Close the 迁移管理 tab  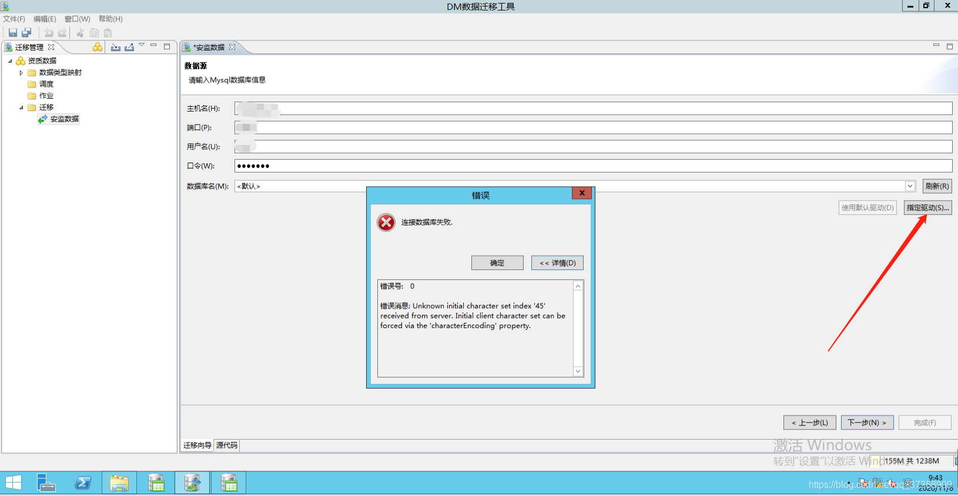click(x=51, y=47)
